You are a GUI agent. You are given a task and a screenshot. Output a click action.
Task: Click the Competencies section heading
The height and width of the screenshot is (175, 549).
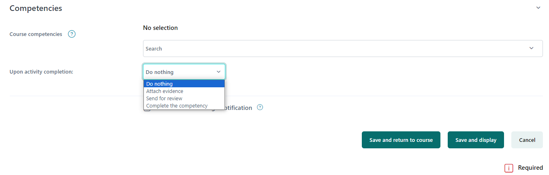(36, 8)
